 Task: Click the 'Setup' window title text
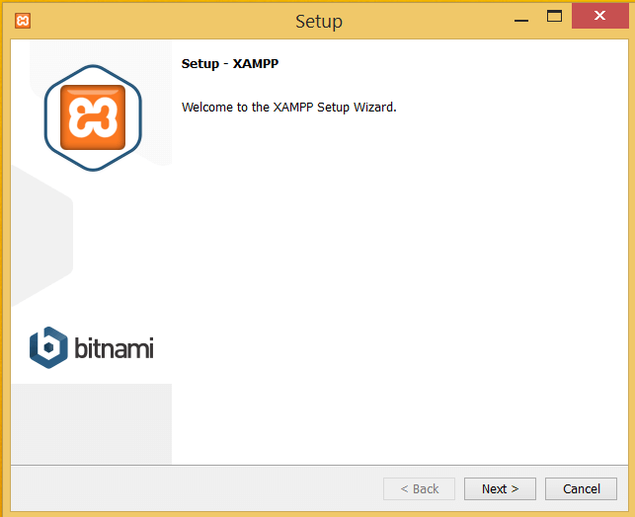[319, 22]
